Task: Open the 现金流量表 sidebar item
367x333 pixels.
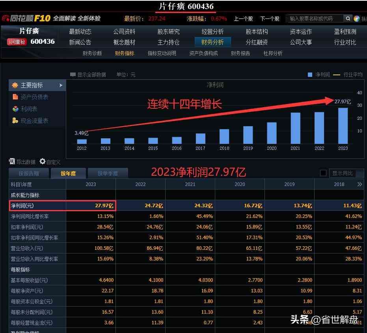Action: [x=34, y=121]
